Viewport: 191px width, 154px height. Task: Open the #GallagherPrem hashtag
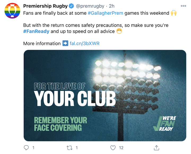click(x=105, y=13)
